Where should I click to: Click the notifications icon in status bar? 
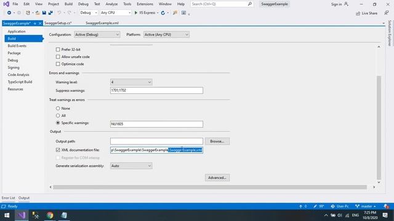pos(386,206)
